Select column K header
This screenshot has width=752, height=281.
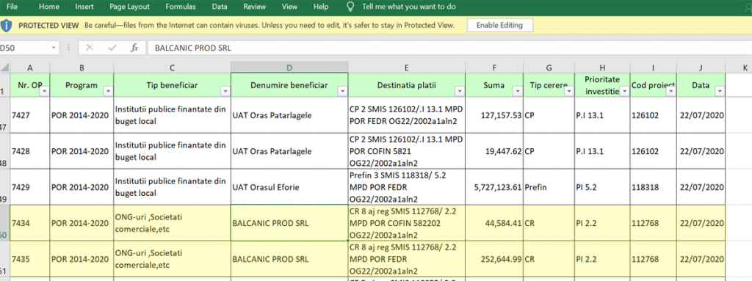point(745,67)
